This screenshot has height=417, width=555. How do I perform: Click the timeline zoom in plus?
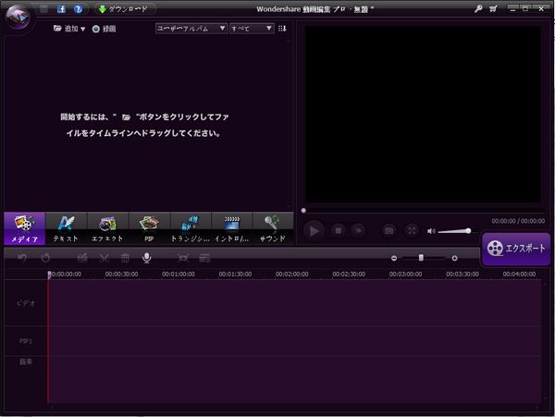(454, 258)
